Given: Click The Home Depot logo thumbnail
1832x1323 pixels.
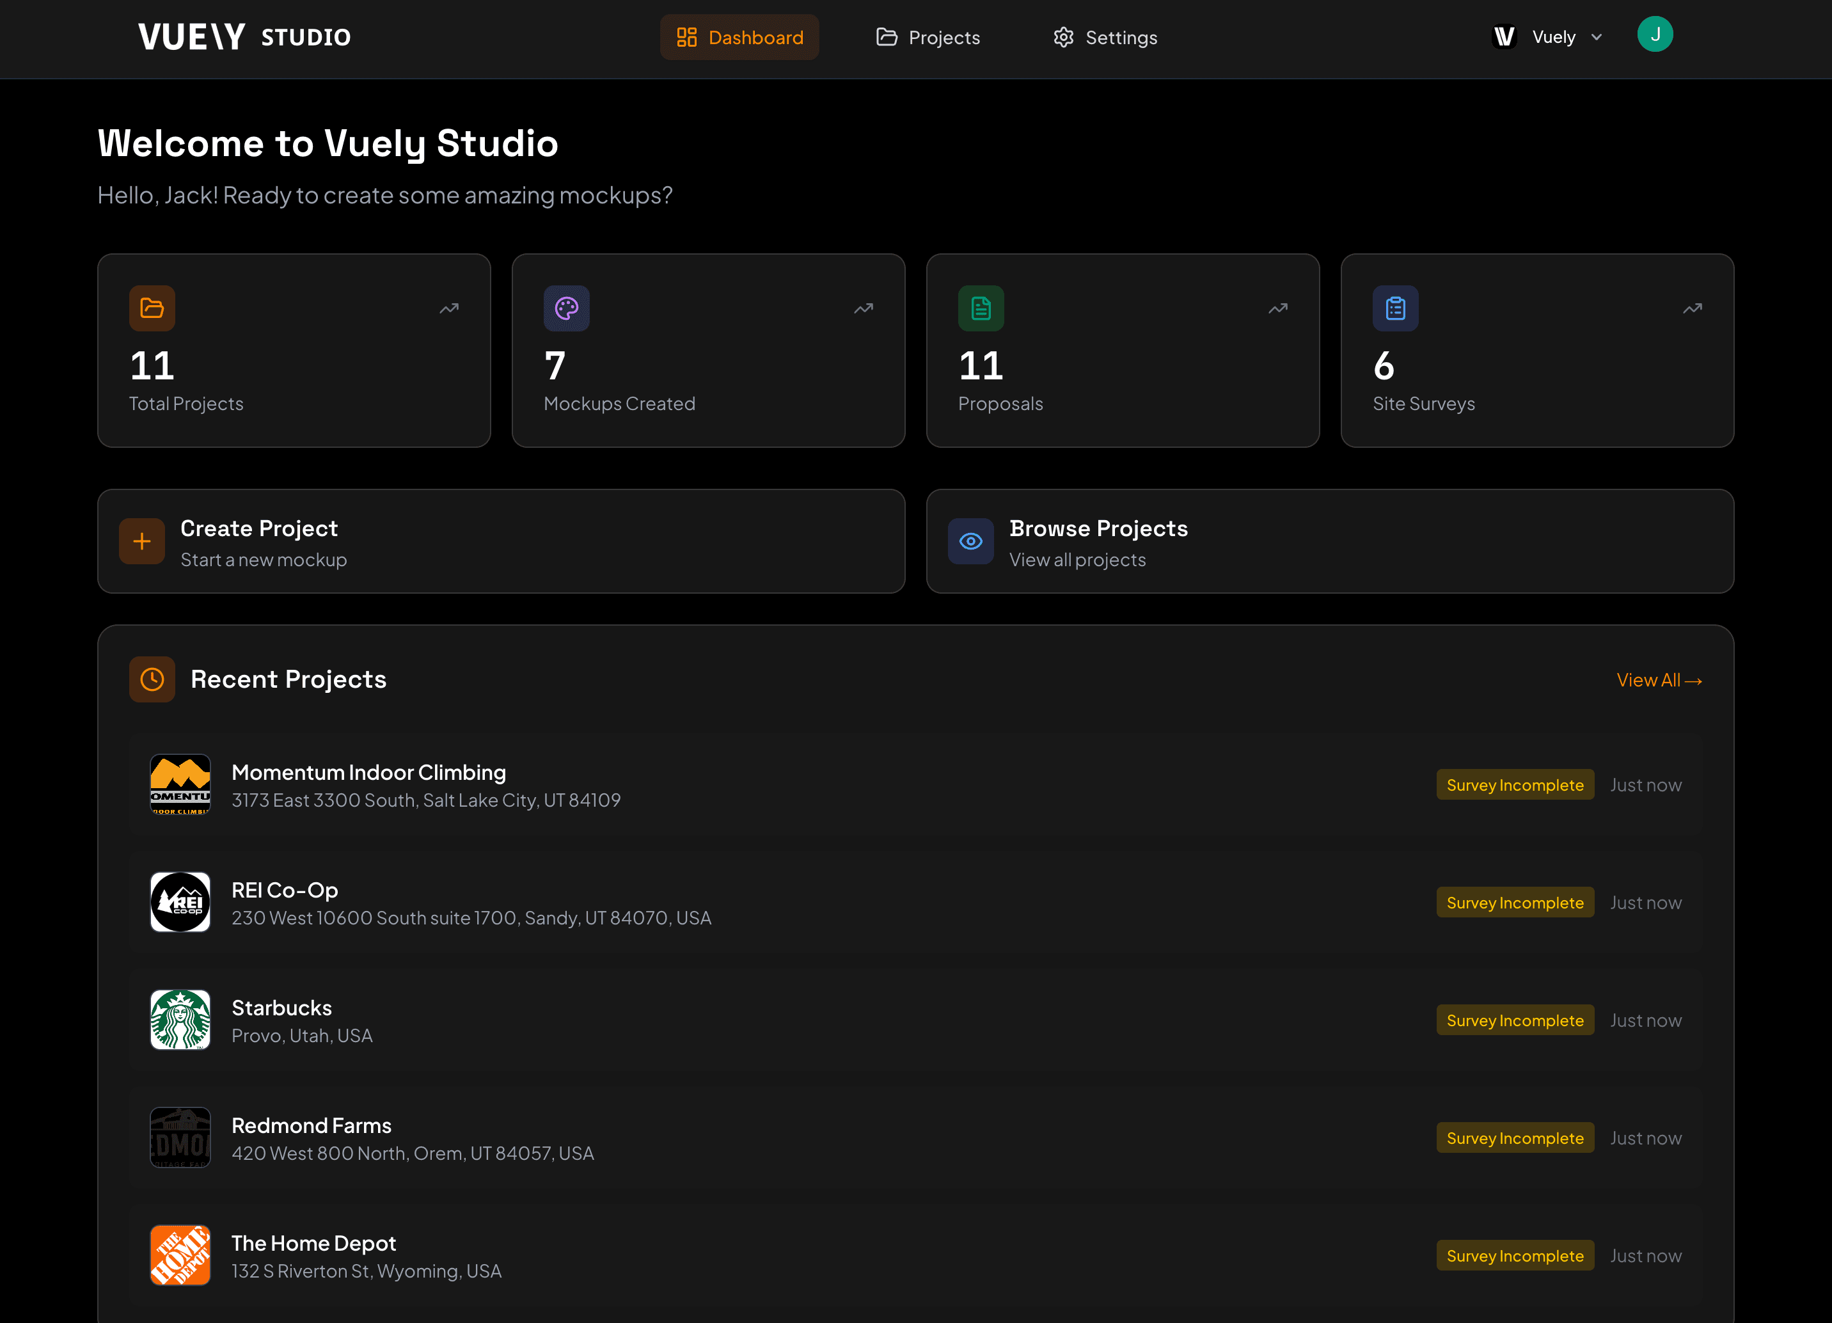Looking at the screenshot, I should tap(180, 1255).
